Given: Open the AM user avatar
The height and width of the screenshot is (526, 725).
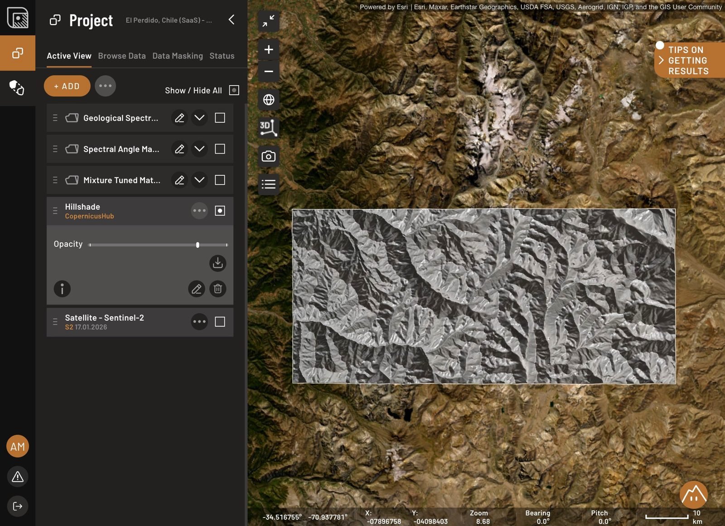Looking at the screenshot, I should pyautogui.click(x=18, y=446).
